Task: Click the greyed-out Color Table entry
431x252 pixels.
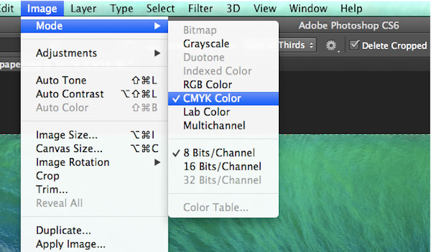Action: click(223, 207)
